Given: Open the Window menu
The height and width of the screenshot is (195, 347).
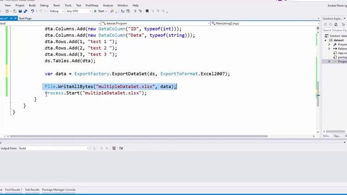Looking at the screenshot, I should click(x=123, y=5).
